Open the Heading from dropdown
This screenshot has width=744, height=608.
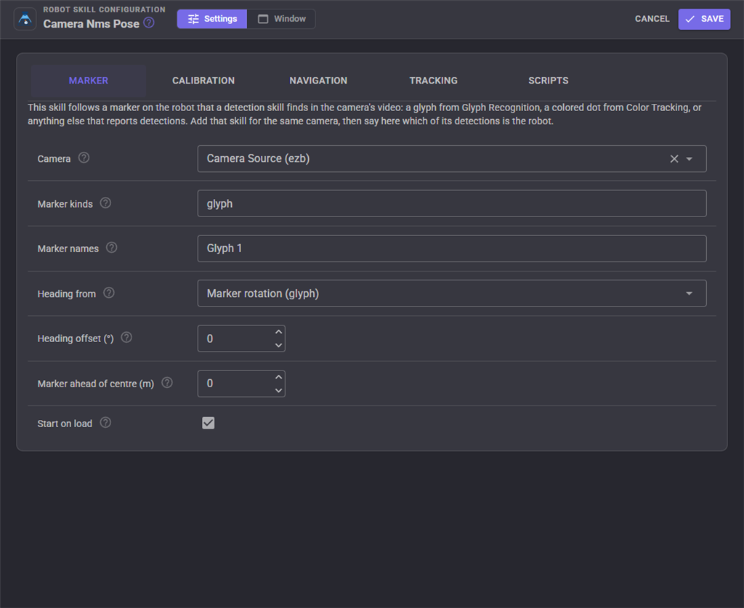pos(452,293)
